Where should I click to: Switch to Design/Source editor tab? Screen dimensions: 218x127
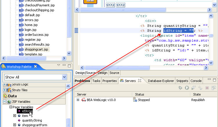click(x=86, y=73)
